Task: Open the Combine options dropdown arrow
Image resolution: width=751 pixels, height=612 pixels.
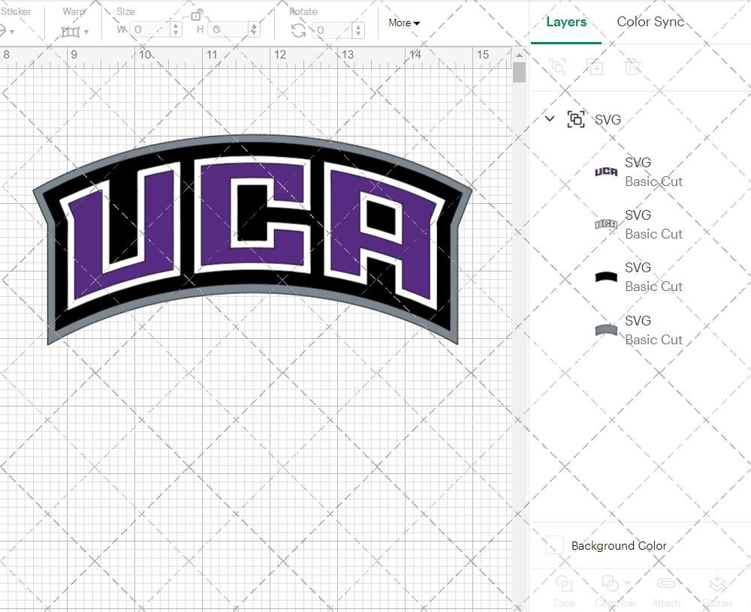Action: 627,583
